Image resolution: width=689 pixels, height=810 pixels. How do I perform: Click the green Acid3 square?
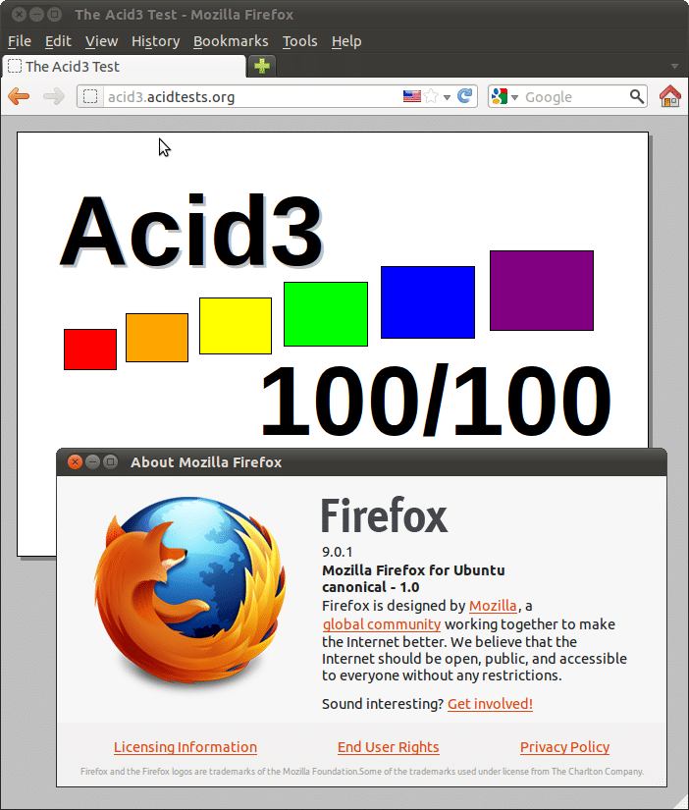tap(326, 314)
